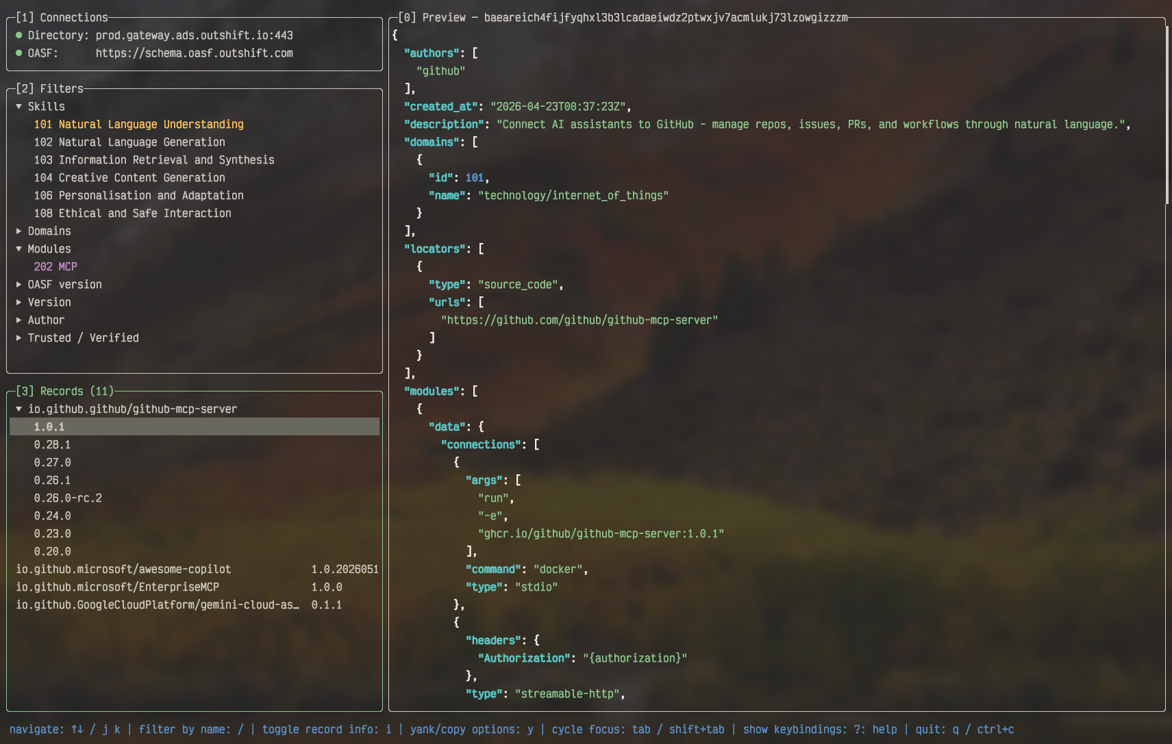Viewport: 1172px width, 744px height.
Task: Toggle filter 106 Personalisation and Adaptation
Action: coord(139,196)
